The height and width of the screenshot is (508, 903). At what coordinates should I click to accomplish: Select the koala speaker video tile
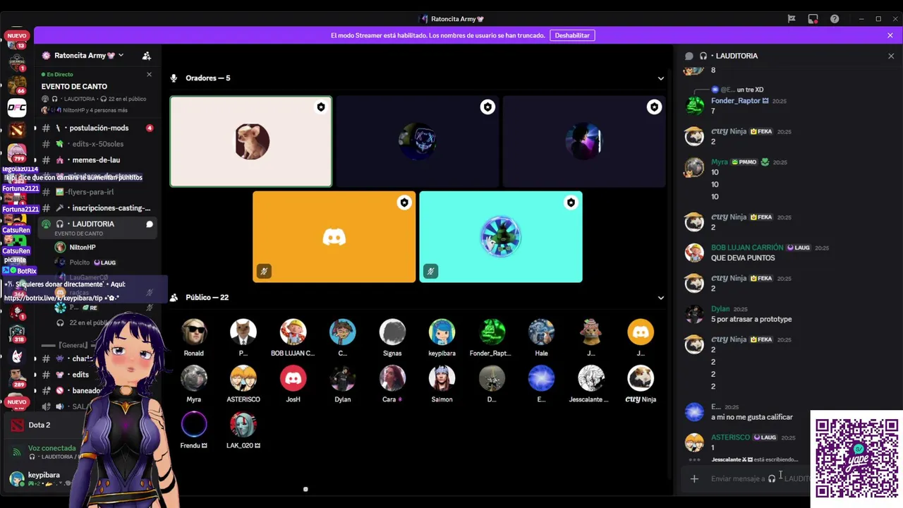click(250, 142)
